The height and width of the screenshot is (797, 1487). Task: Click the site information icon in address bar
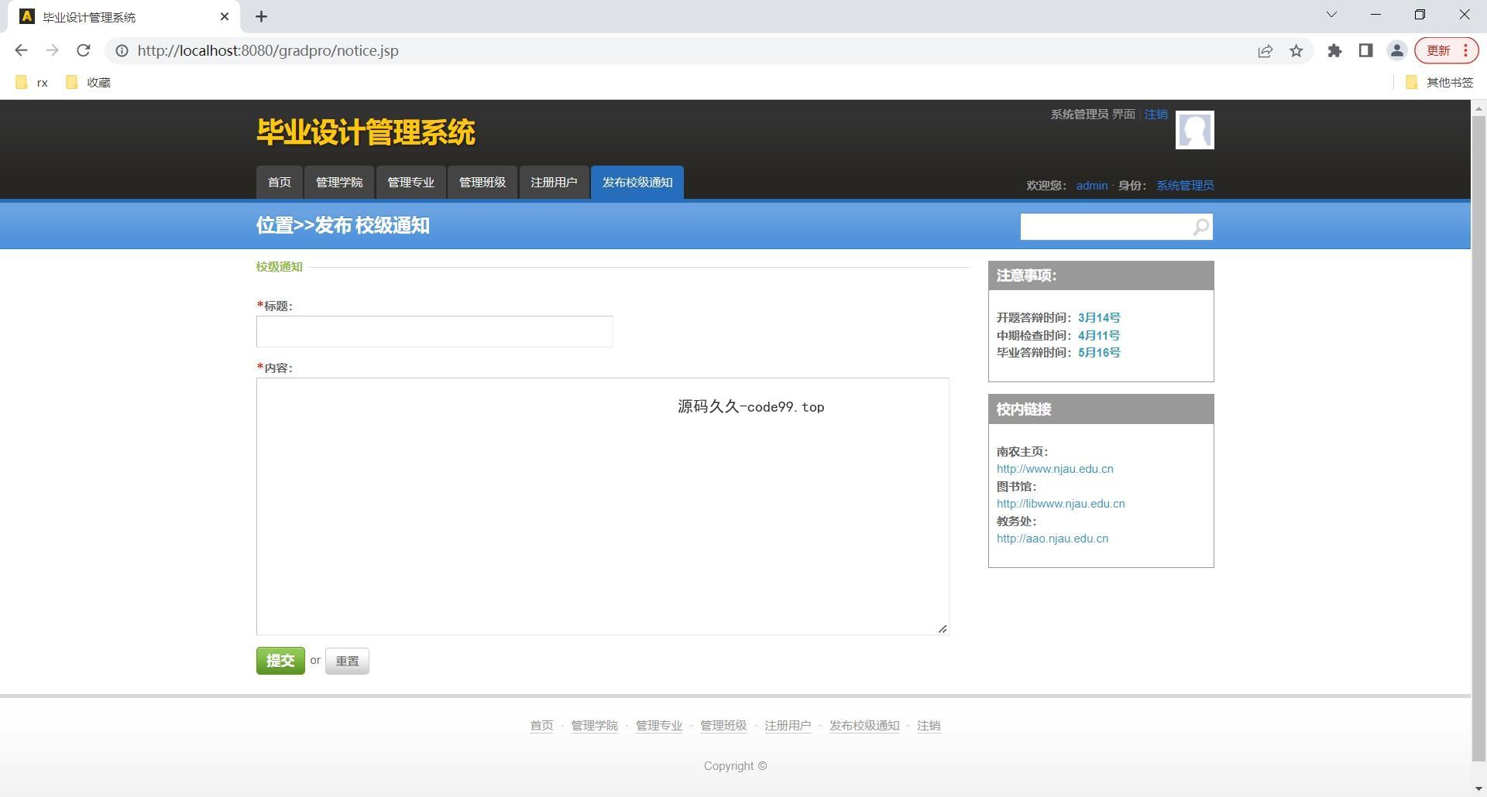tap(122, 50)
